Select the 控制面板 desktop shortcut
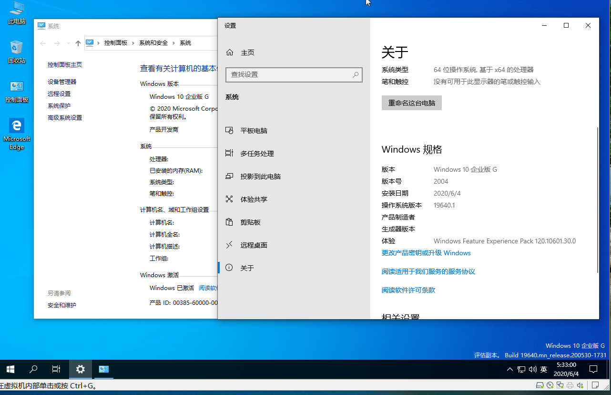 click(x=17, y=91)
